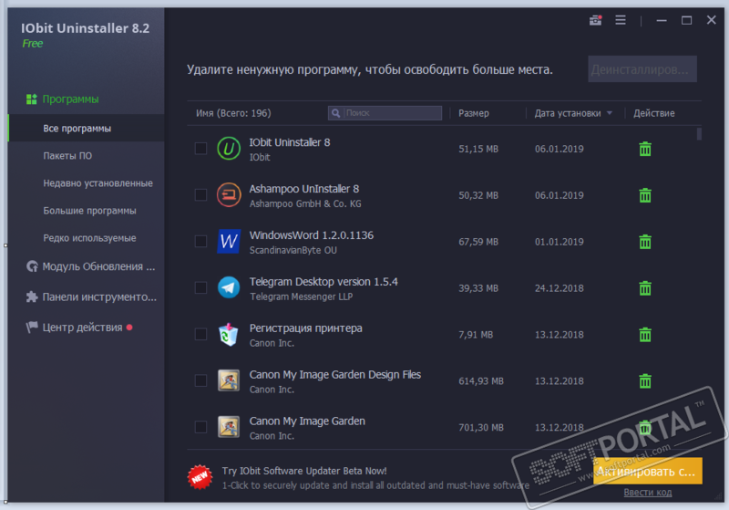Screen dimensions: 729x510
Task: Check Canon My Image Garden Design Files checkbox
Action: (x=200, y=380)
